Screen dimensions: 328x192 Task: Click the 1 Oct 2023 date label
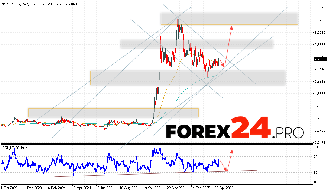point(10,188)
